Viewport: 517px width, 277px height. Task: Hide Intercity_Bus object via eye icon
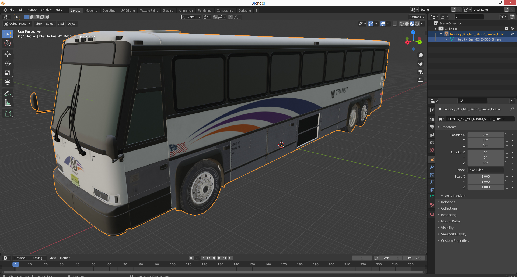512,34
